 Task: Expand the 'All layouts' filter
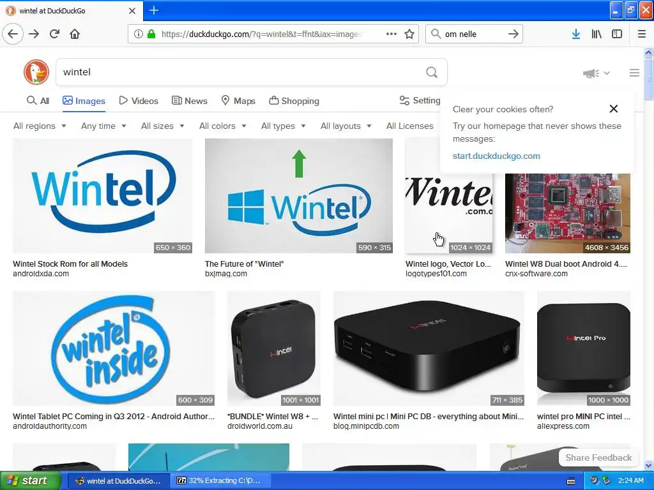346,126
